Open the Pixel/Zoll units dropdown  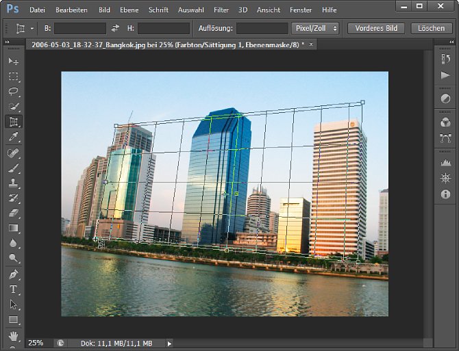(315, 29)
